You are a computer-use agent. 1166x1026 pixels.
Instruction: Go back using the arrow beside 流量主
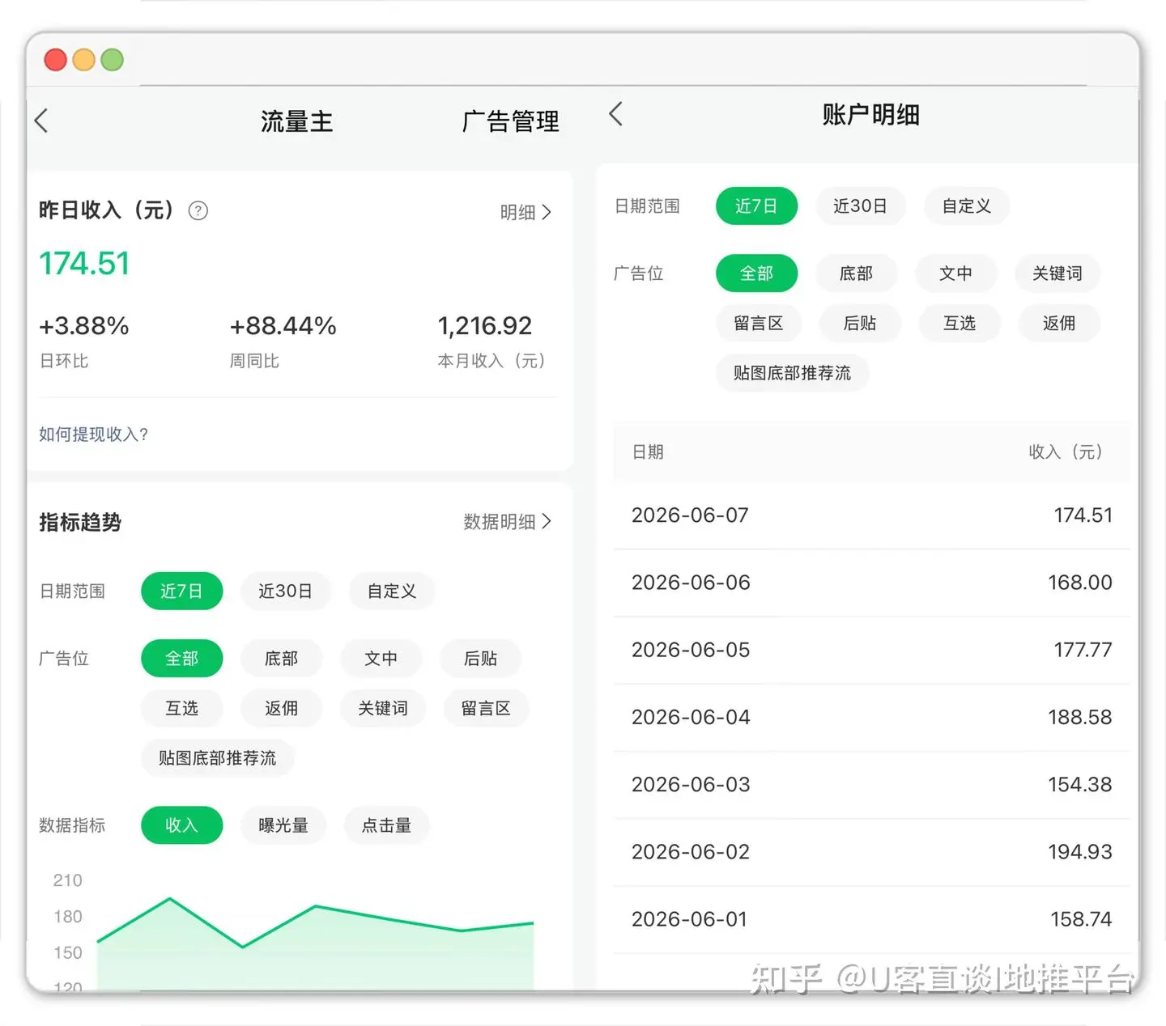point(41,121)
